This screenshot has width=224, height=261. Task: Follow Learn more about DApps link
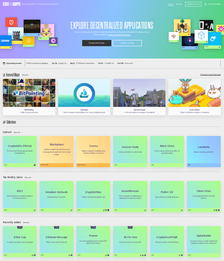pos(119,35)
